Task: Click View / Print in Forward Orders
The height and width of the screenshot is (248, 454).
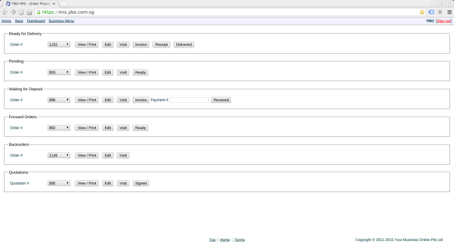Action: (x=87, y=128)
